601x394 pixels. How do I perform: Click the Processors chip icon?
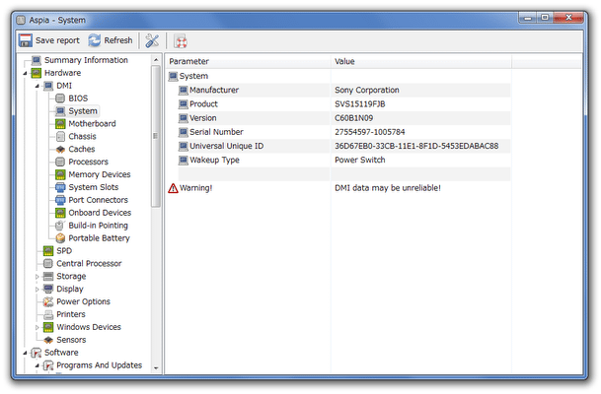(60, 162)
